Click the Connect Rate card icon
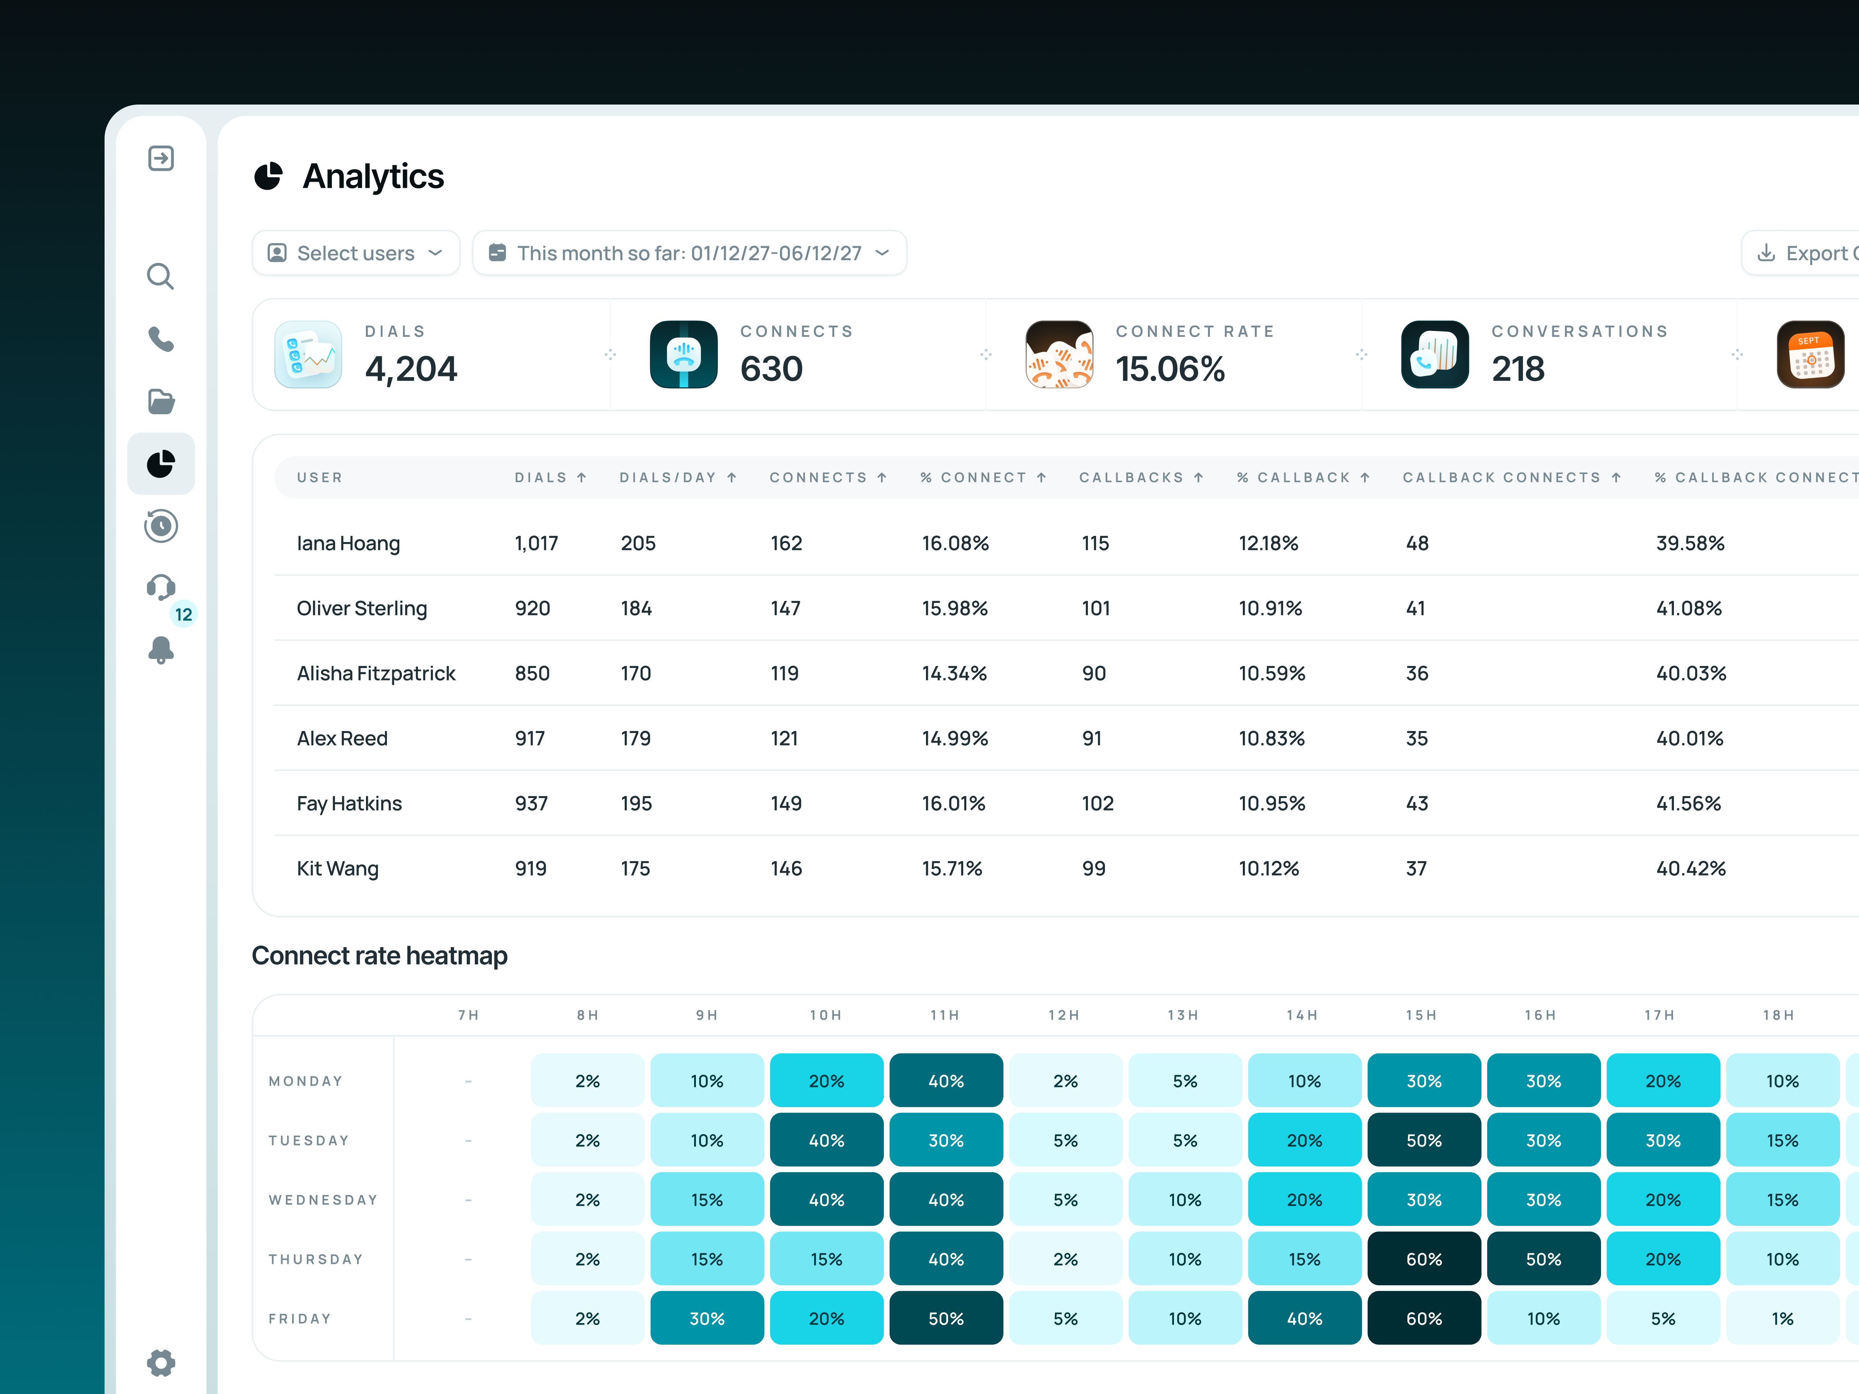 tap(1059, 355)
